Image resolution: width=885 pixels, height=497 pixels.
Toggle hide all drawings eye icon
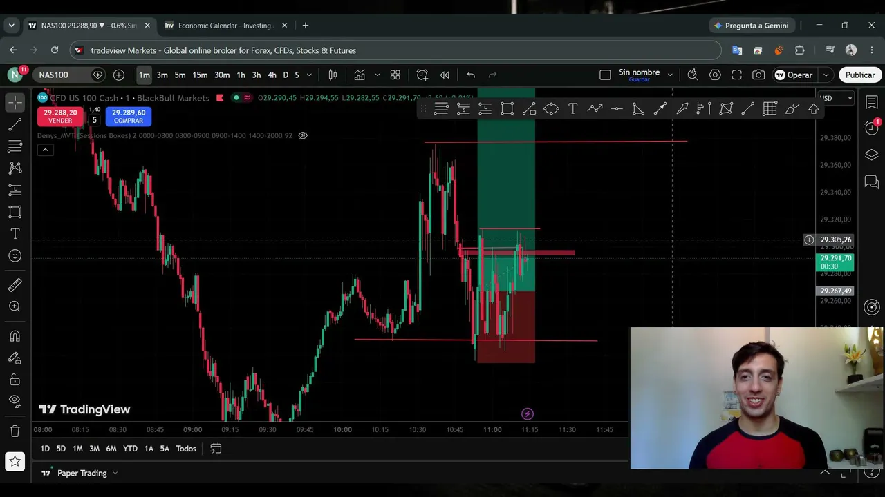(x=15, y=401)
